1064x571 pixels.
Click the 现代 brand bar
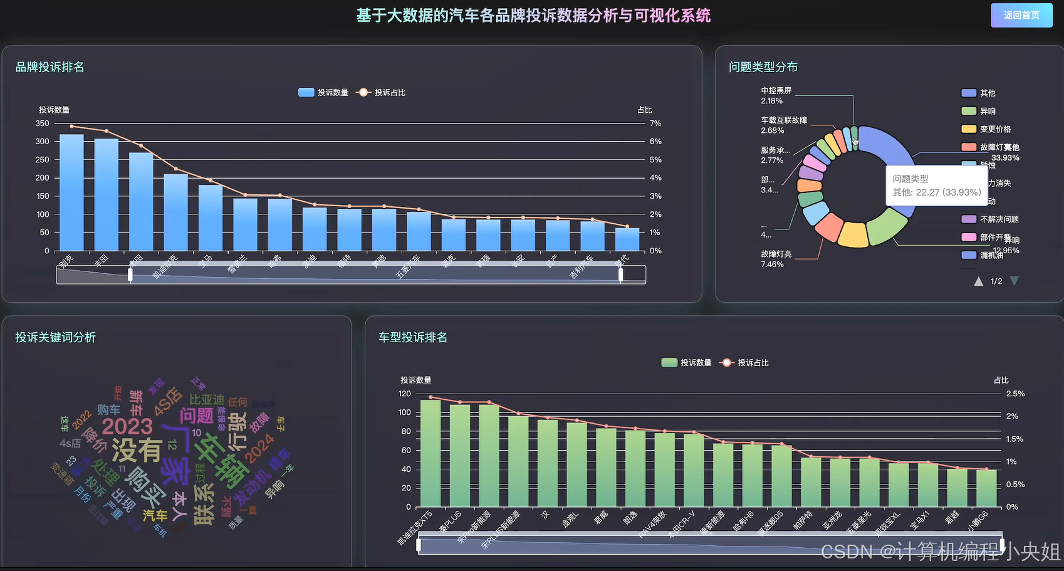pyautogui.click(x=627, y=239)
